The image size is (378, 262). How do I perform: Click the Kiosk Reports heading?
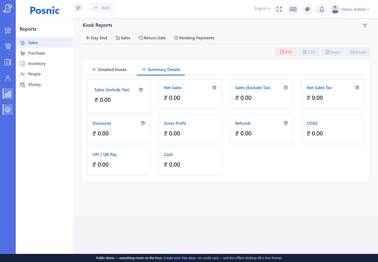[x=97, y=25]
